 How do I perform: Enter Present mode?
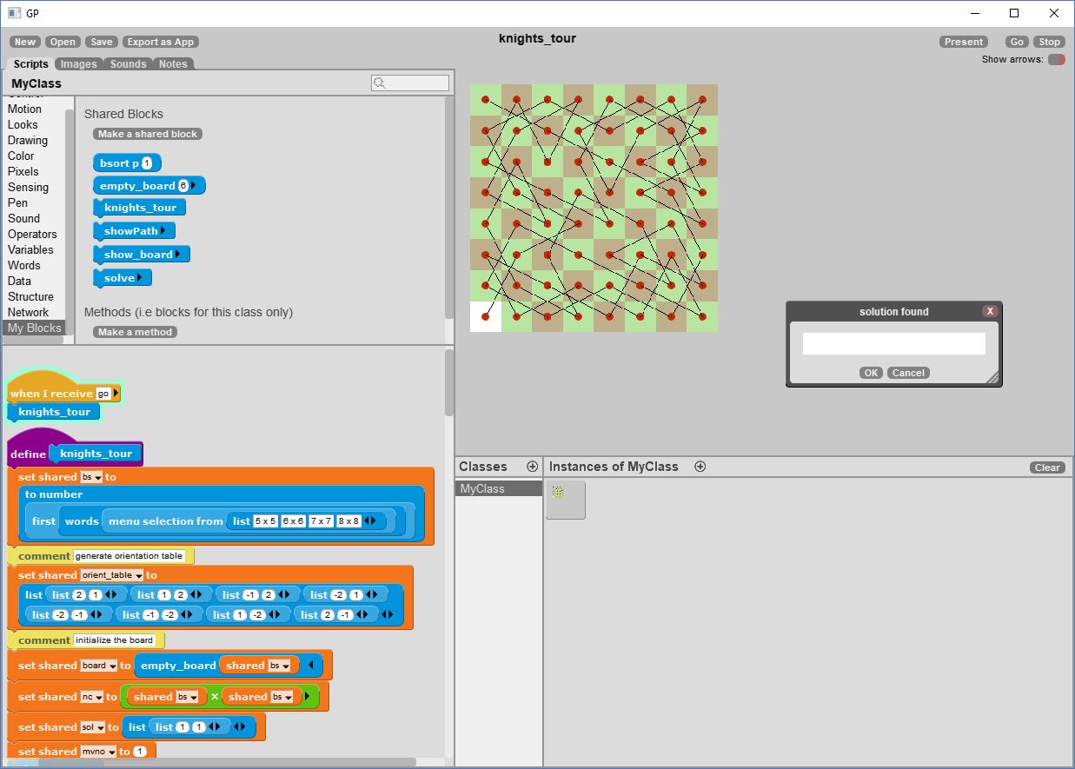pos(964,42)
